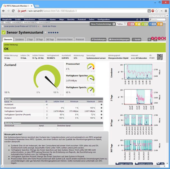Click the priority flag next to sensor name
The width and height of the screenshot is (170, 169).
(x=46, y=32)
